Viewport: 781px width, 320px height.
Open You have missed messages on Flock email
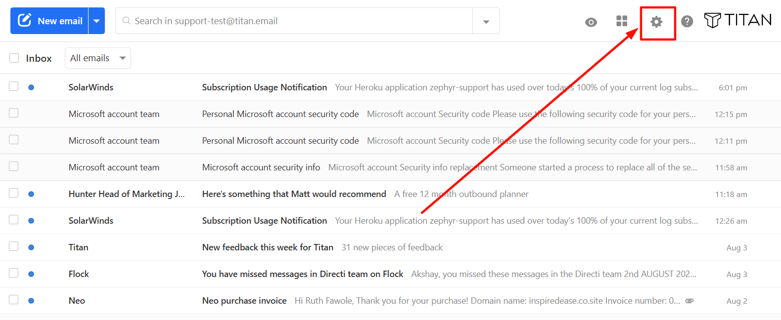[x=390, y=274]
